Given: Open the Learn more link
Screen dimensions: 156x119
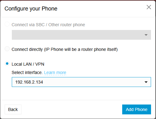Looking at the screenshot, I should tap(55, 72).
